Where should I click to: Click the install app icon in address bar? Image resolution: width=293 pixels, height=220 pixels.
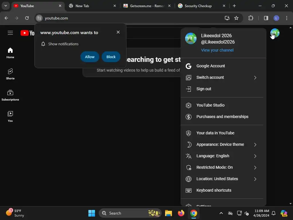coord(227,18)
